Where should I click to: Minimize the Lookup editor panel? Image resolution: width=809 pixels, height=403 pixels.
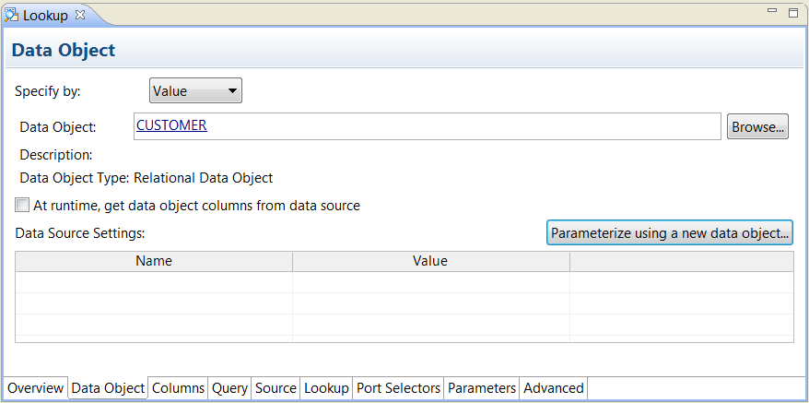click(772, 10)
